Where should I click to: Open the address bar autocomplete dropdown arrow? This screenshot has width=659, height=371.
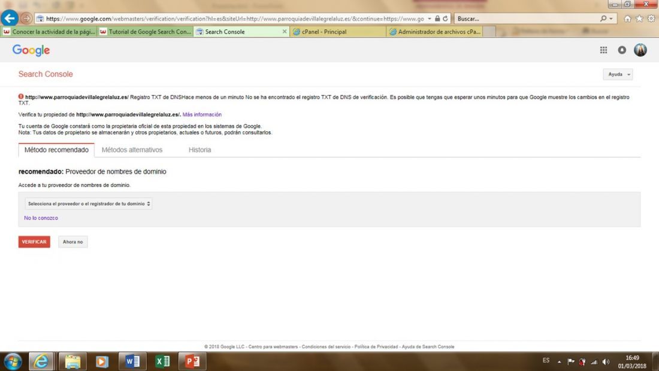coord(429,19)
